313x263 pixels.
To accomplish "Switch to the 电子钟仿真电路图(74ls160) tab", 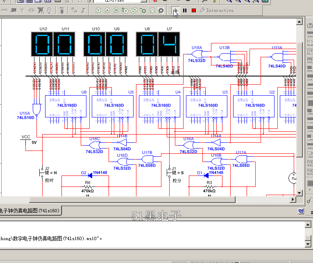I will pyautogui.click(x=30, y=211).
